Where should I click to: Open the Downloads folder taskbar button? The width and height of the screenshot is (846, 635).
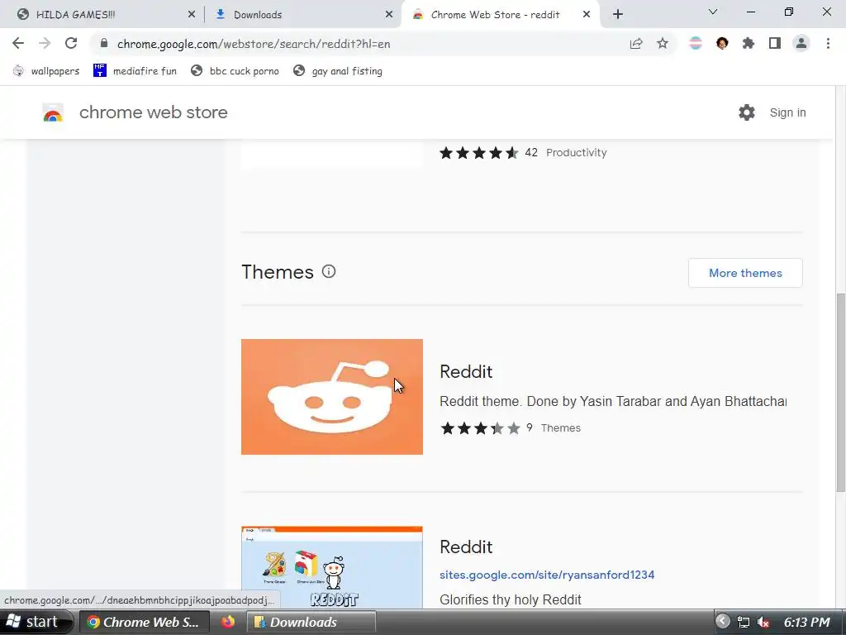311,622
